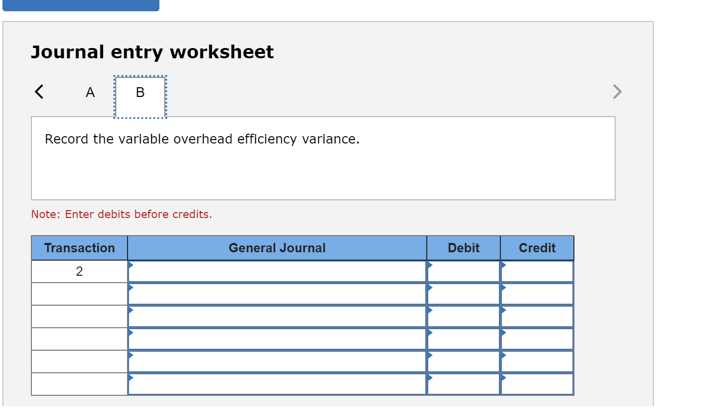Click Debit field in second row

[x=464, y=294]
